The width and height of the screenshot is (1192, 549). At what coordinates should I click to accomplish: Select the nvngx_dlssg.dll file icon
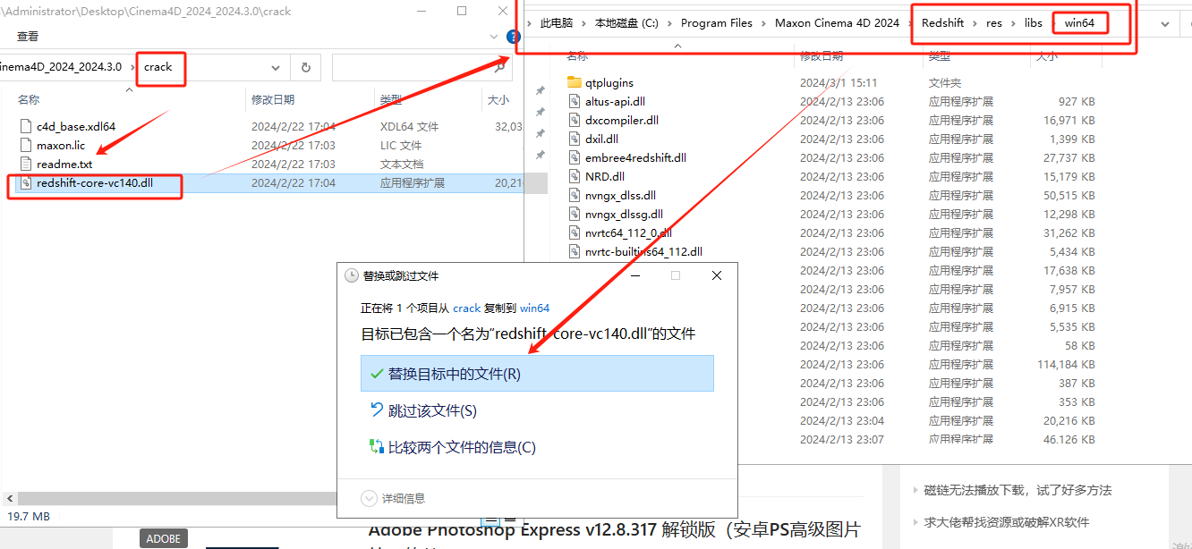(x=575, y=215)
